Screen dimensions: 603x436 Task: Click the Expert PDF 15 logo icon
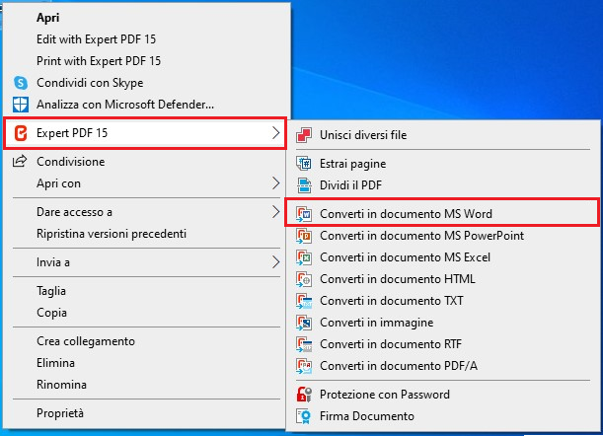click(21, 133)
